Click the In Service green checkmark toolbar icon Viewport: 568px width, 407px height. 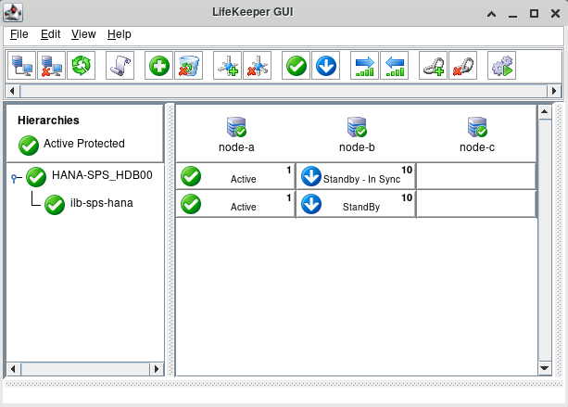(296, 66)
